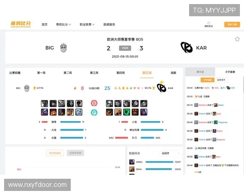
Task: Show the 经济差曲线 chart
Action: pos(55,153)
